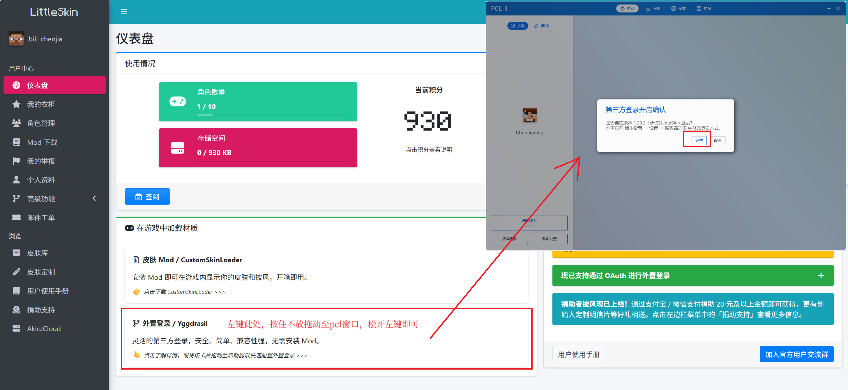Click ChenJiaqwq skin head in PCL
Image resolution: width=848 pixels, height=390 pixels.
(529, 116)
